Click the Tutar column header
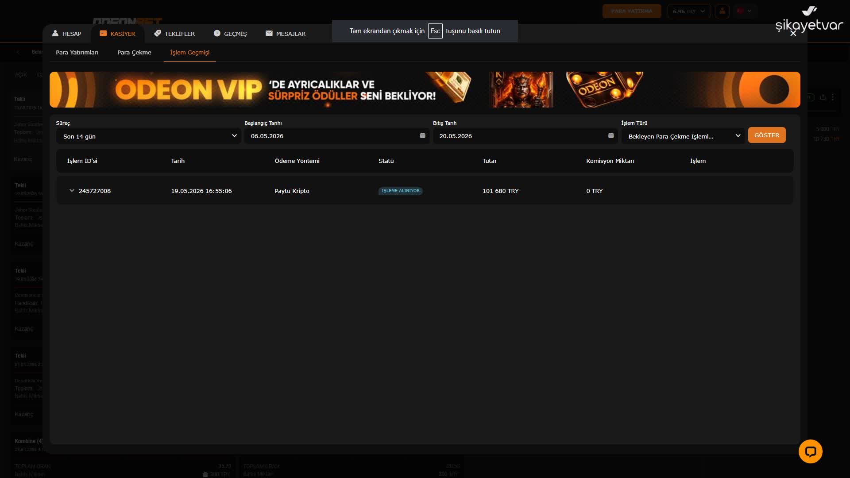Screen dimensions: 850x478 [x=490, y=161]
